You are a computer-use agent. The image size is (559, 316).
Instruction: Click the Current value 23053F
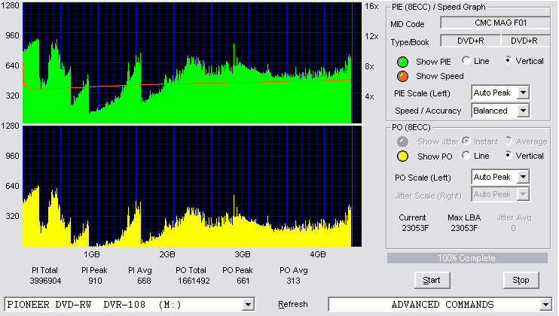(415, 228)
